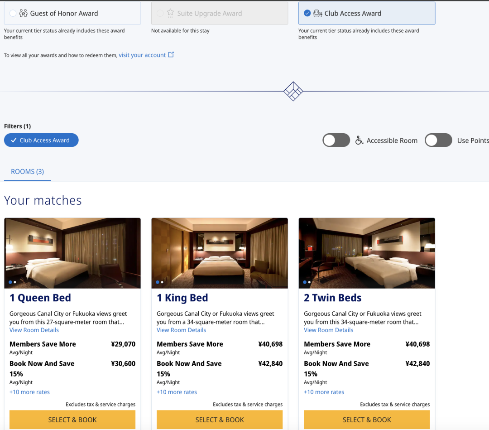Image resolution: width=489 pixels, height=430 pixels.
Task: Enable the Accessible Room toggle
Action: 336,140
